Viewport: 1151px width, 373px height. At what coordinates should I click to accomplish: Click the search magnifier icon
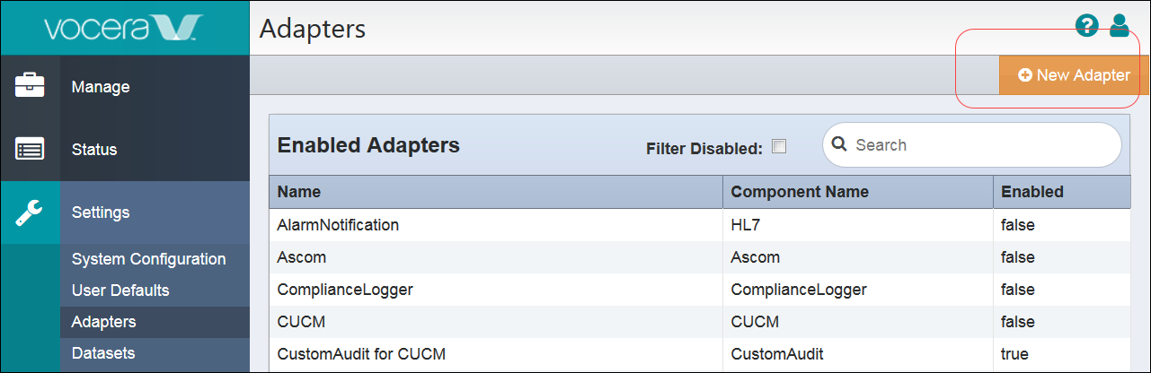point(840,144)
